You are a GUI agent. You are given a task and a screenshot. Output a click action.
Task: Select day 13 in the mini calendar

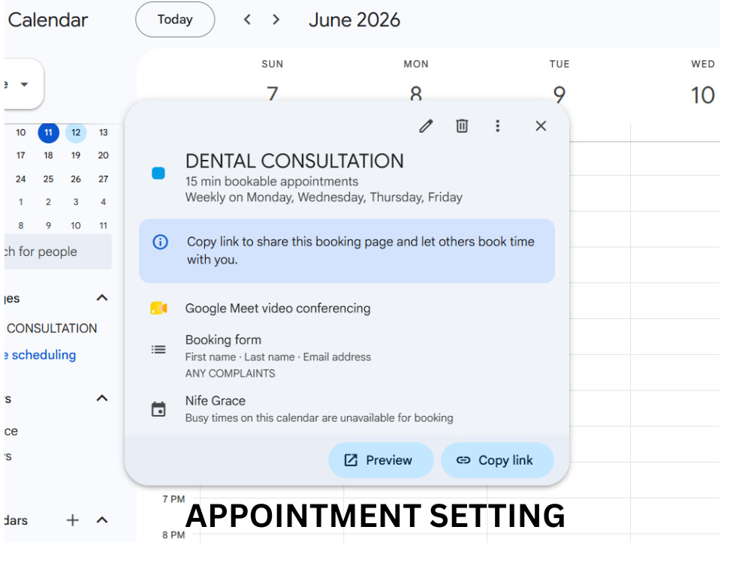tap(104, 133)
